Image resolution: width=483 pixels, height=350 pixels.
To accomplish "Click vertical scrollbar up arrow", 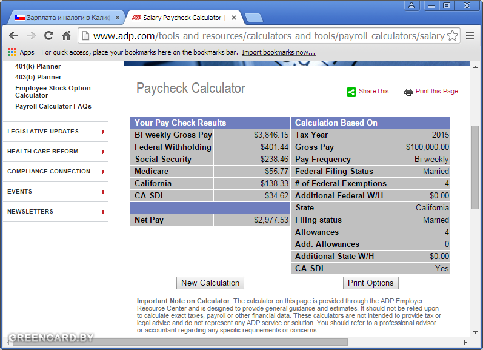I will pos(475,67).
